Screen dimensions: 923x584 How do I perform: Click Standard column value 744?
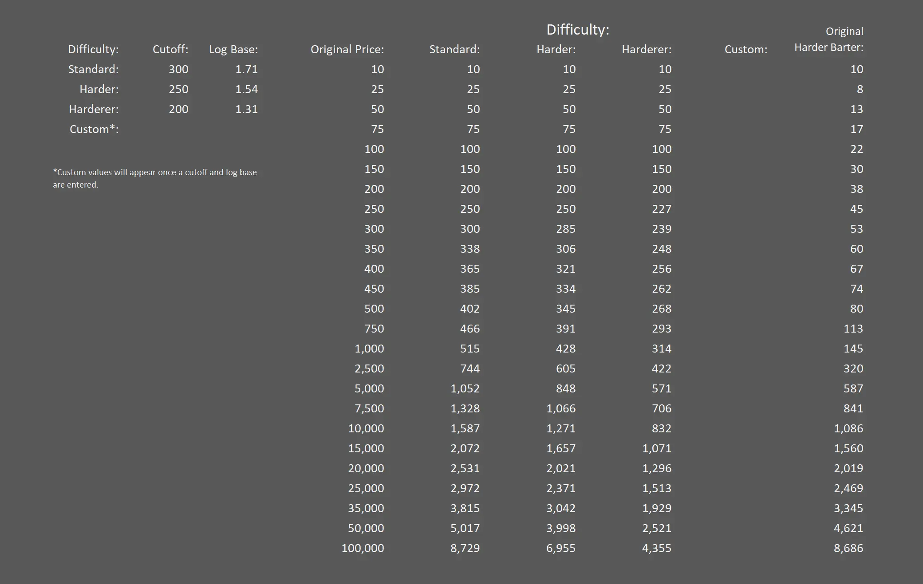[x=470, y=368]
